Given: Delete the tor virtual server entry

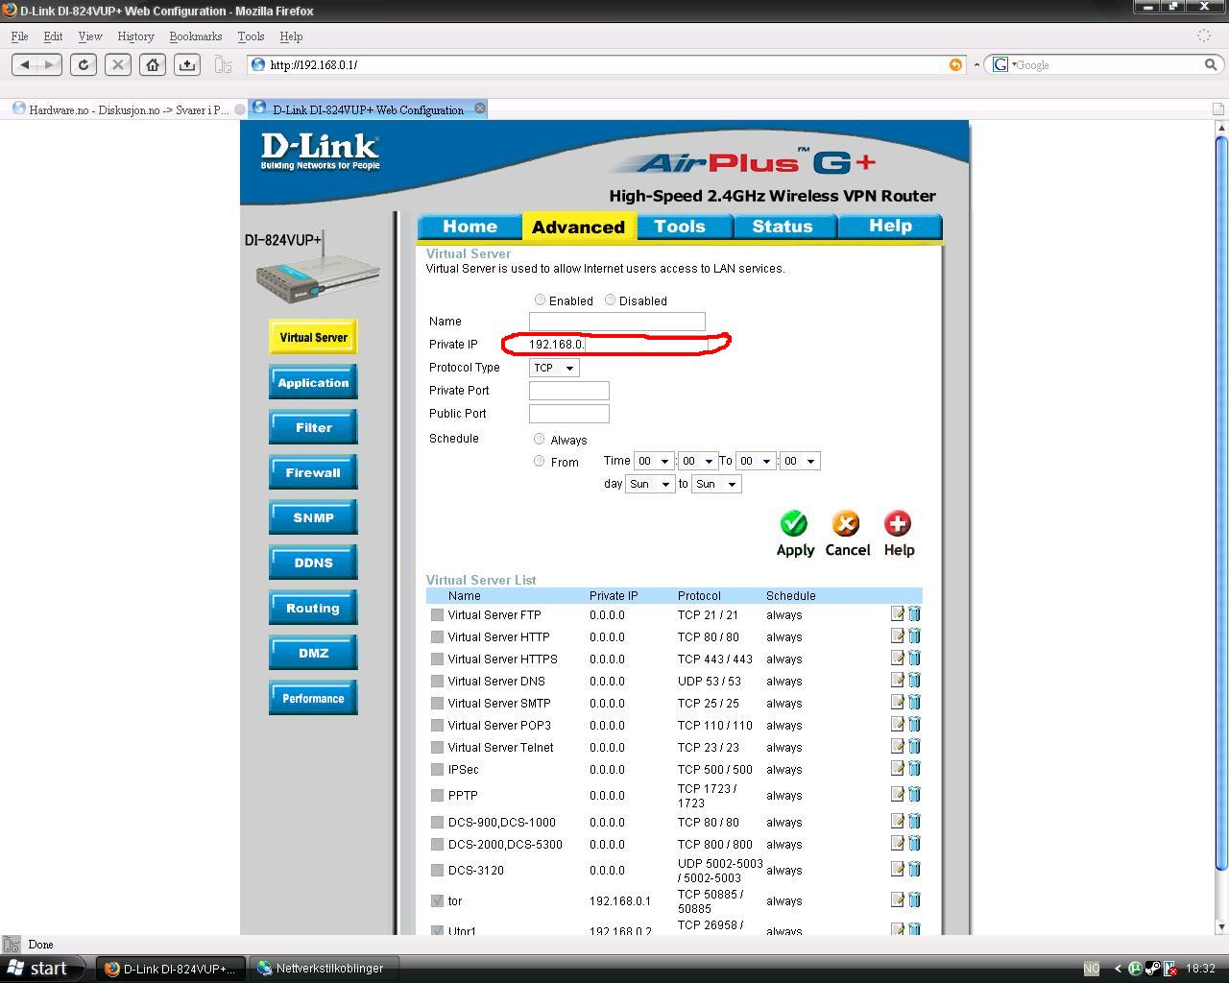Looking at the screenshot, I should point(914,899).
